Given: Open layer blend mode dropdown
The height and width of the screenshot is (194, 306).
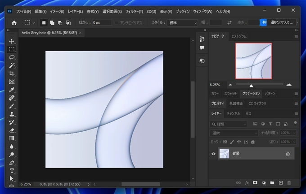Looking at the screenshot, I should 234,133.
